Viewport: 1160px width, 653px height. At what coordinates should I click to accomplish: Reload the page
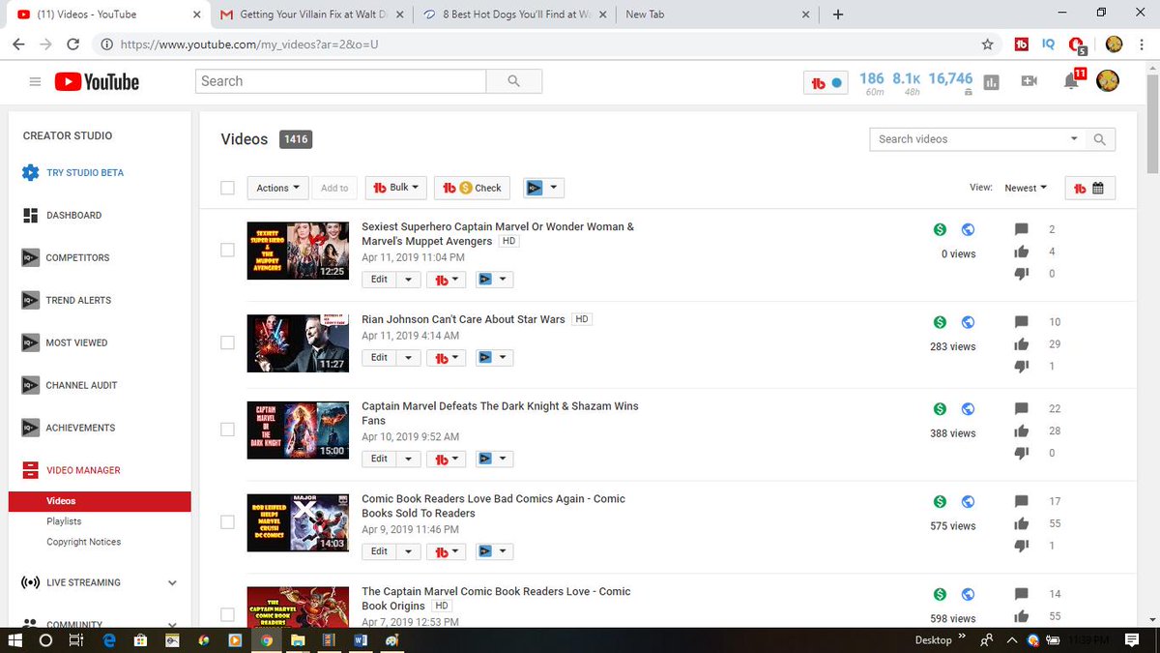click(x=72, y=45)
